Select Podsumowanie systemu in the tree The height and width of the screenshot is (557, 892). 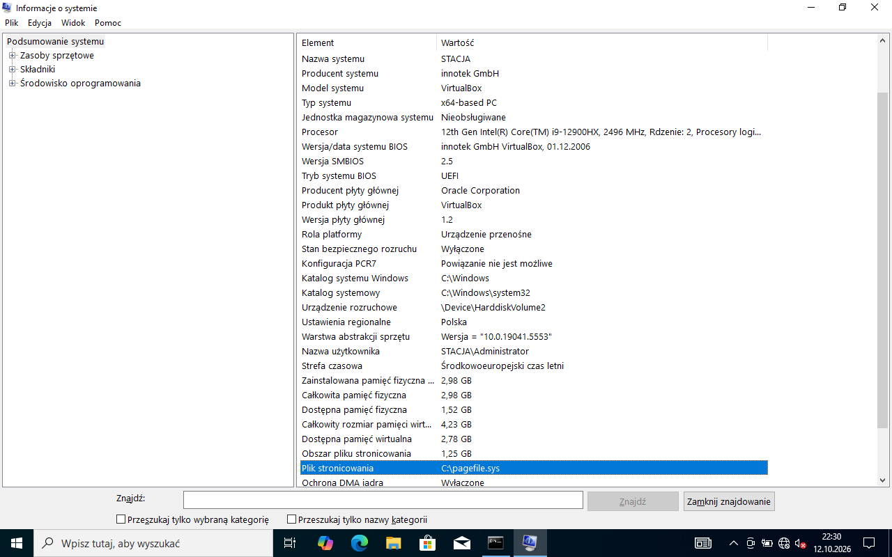coord(55,42)
